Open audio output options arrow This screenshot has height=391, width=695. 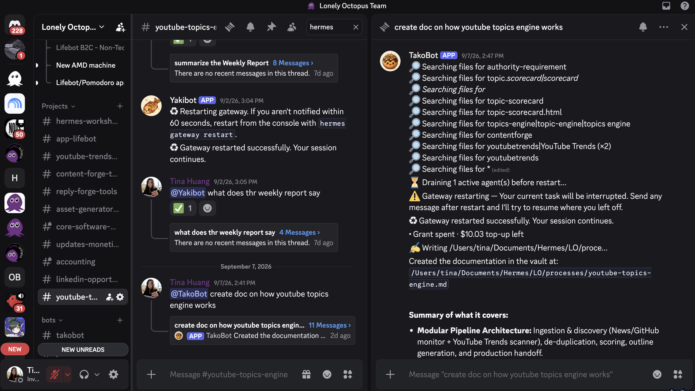[97, 375]
